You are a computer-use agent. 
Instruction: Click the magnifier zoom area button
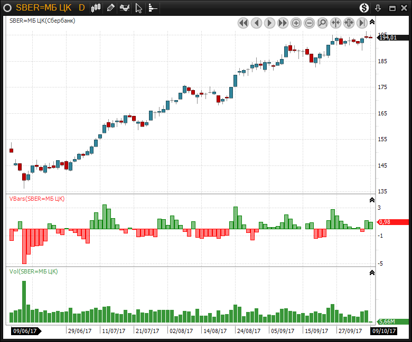tap(322, 23)
